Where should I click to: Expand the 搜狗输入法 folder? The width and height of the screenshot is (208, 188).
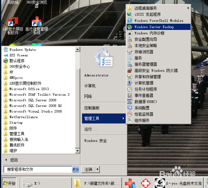(x=16, y=139)
